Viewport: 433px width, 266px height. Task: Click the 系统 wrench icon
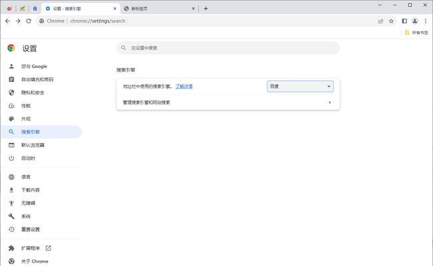click(11, 216)
